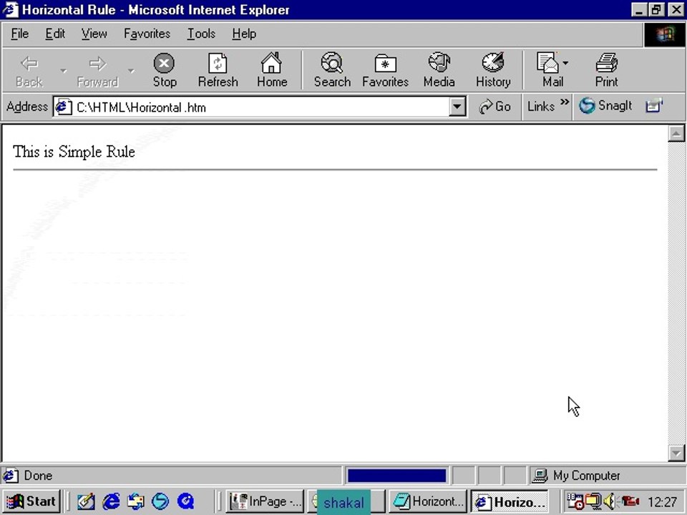
Task: Click the active Horizo... IE taskbar button
Action: (510, 501)
